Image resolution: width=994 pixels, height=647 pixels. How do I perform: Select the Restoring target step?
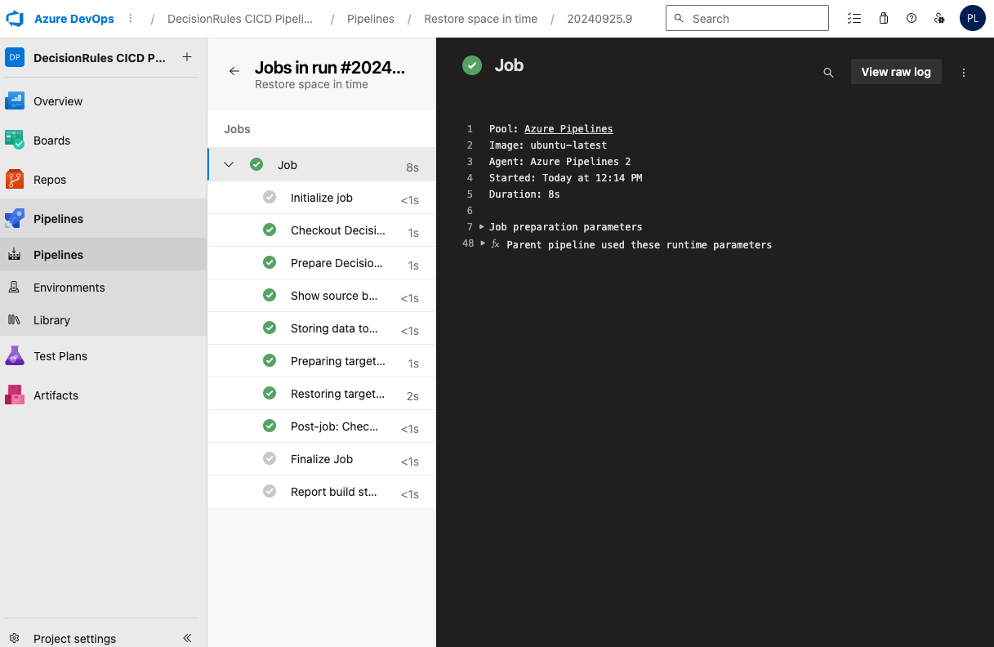[337, 394]
